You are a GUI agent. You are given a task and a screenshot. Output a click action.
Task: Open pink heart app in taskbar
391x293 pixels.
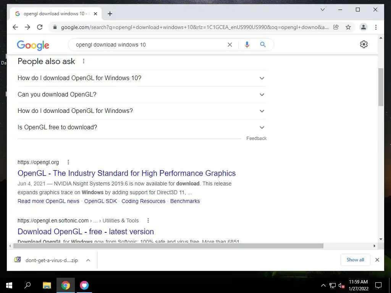click(x=84, y=285)
